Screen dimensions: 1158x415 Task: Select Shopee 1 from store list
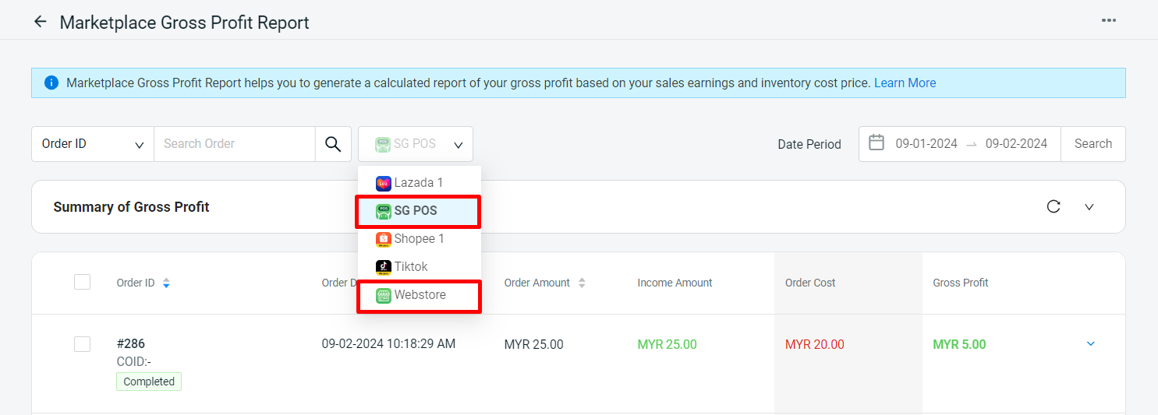418,239
